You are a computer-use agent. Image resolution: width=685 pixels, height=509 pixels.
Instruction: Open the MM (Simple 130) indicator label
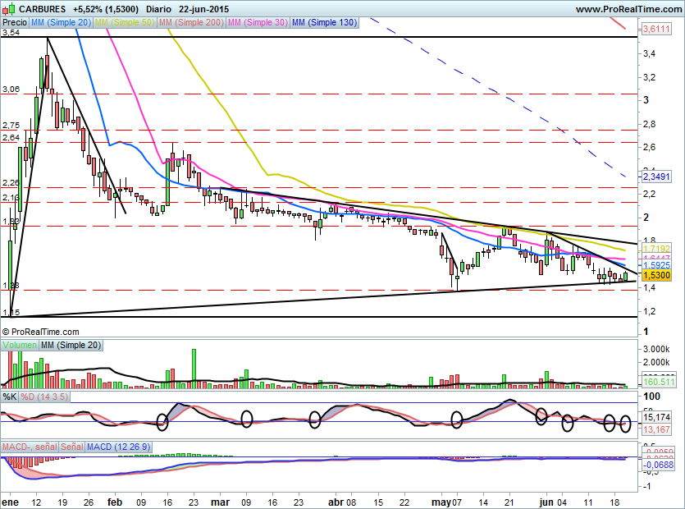tap(324, 23)
